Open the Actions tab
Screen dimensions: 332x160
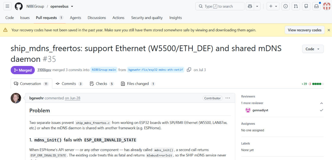[118, 18]
